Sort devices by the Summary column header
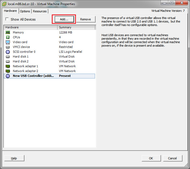 [x=76, y=27]
